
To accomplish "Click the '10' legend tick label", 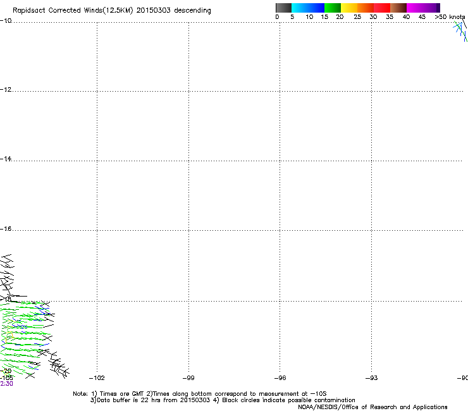I will tap(309, 17).
